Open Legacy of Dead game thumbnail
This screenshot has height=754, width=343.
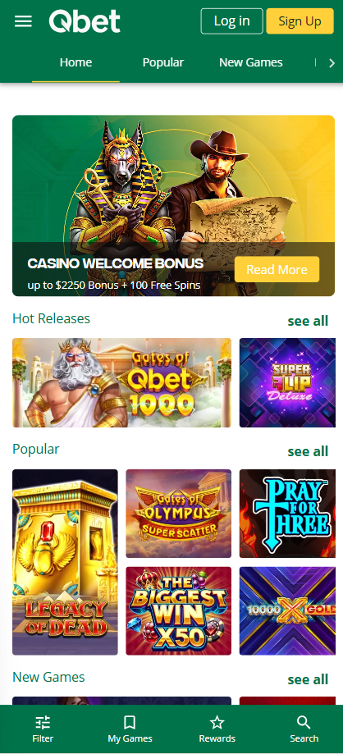(x=65, y=562)
